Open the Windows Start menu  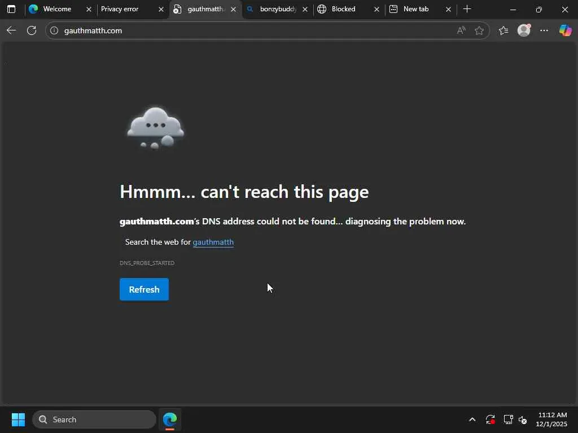18,419
